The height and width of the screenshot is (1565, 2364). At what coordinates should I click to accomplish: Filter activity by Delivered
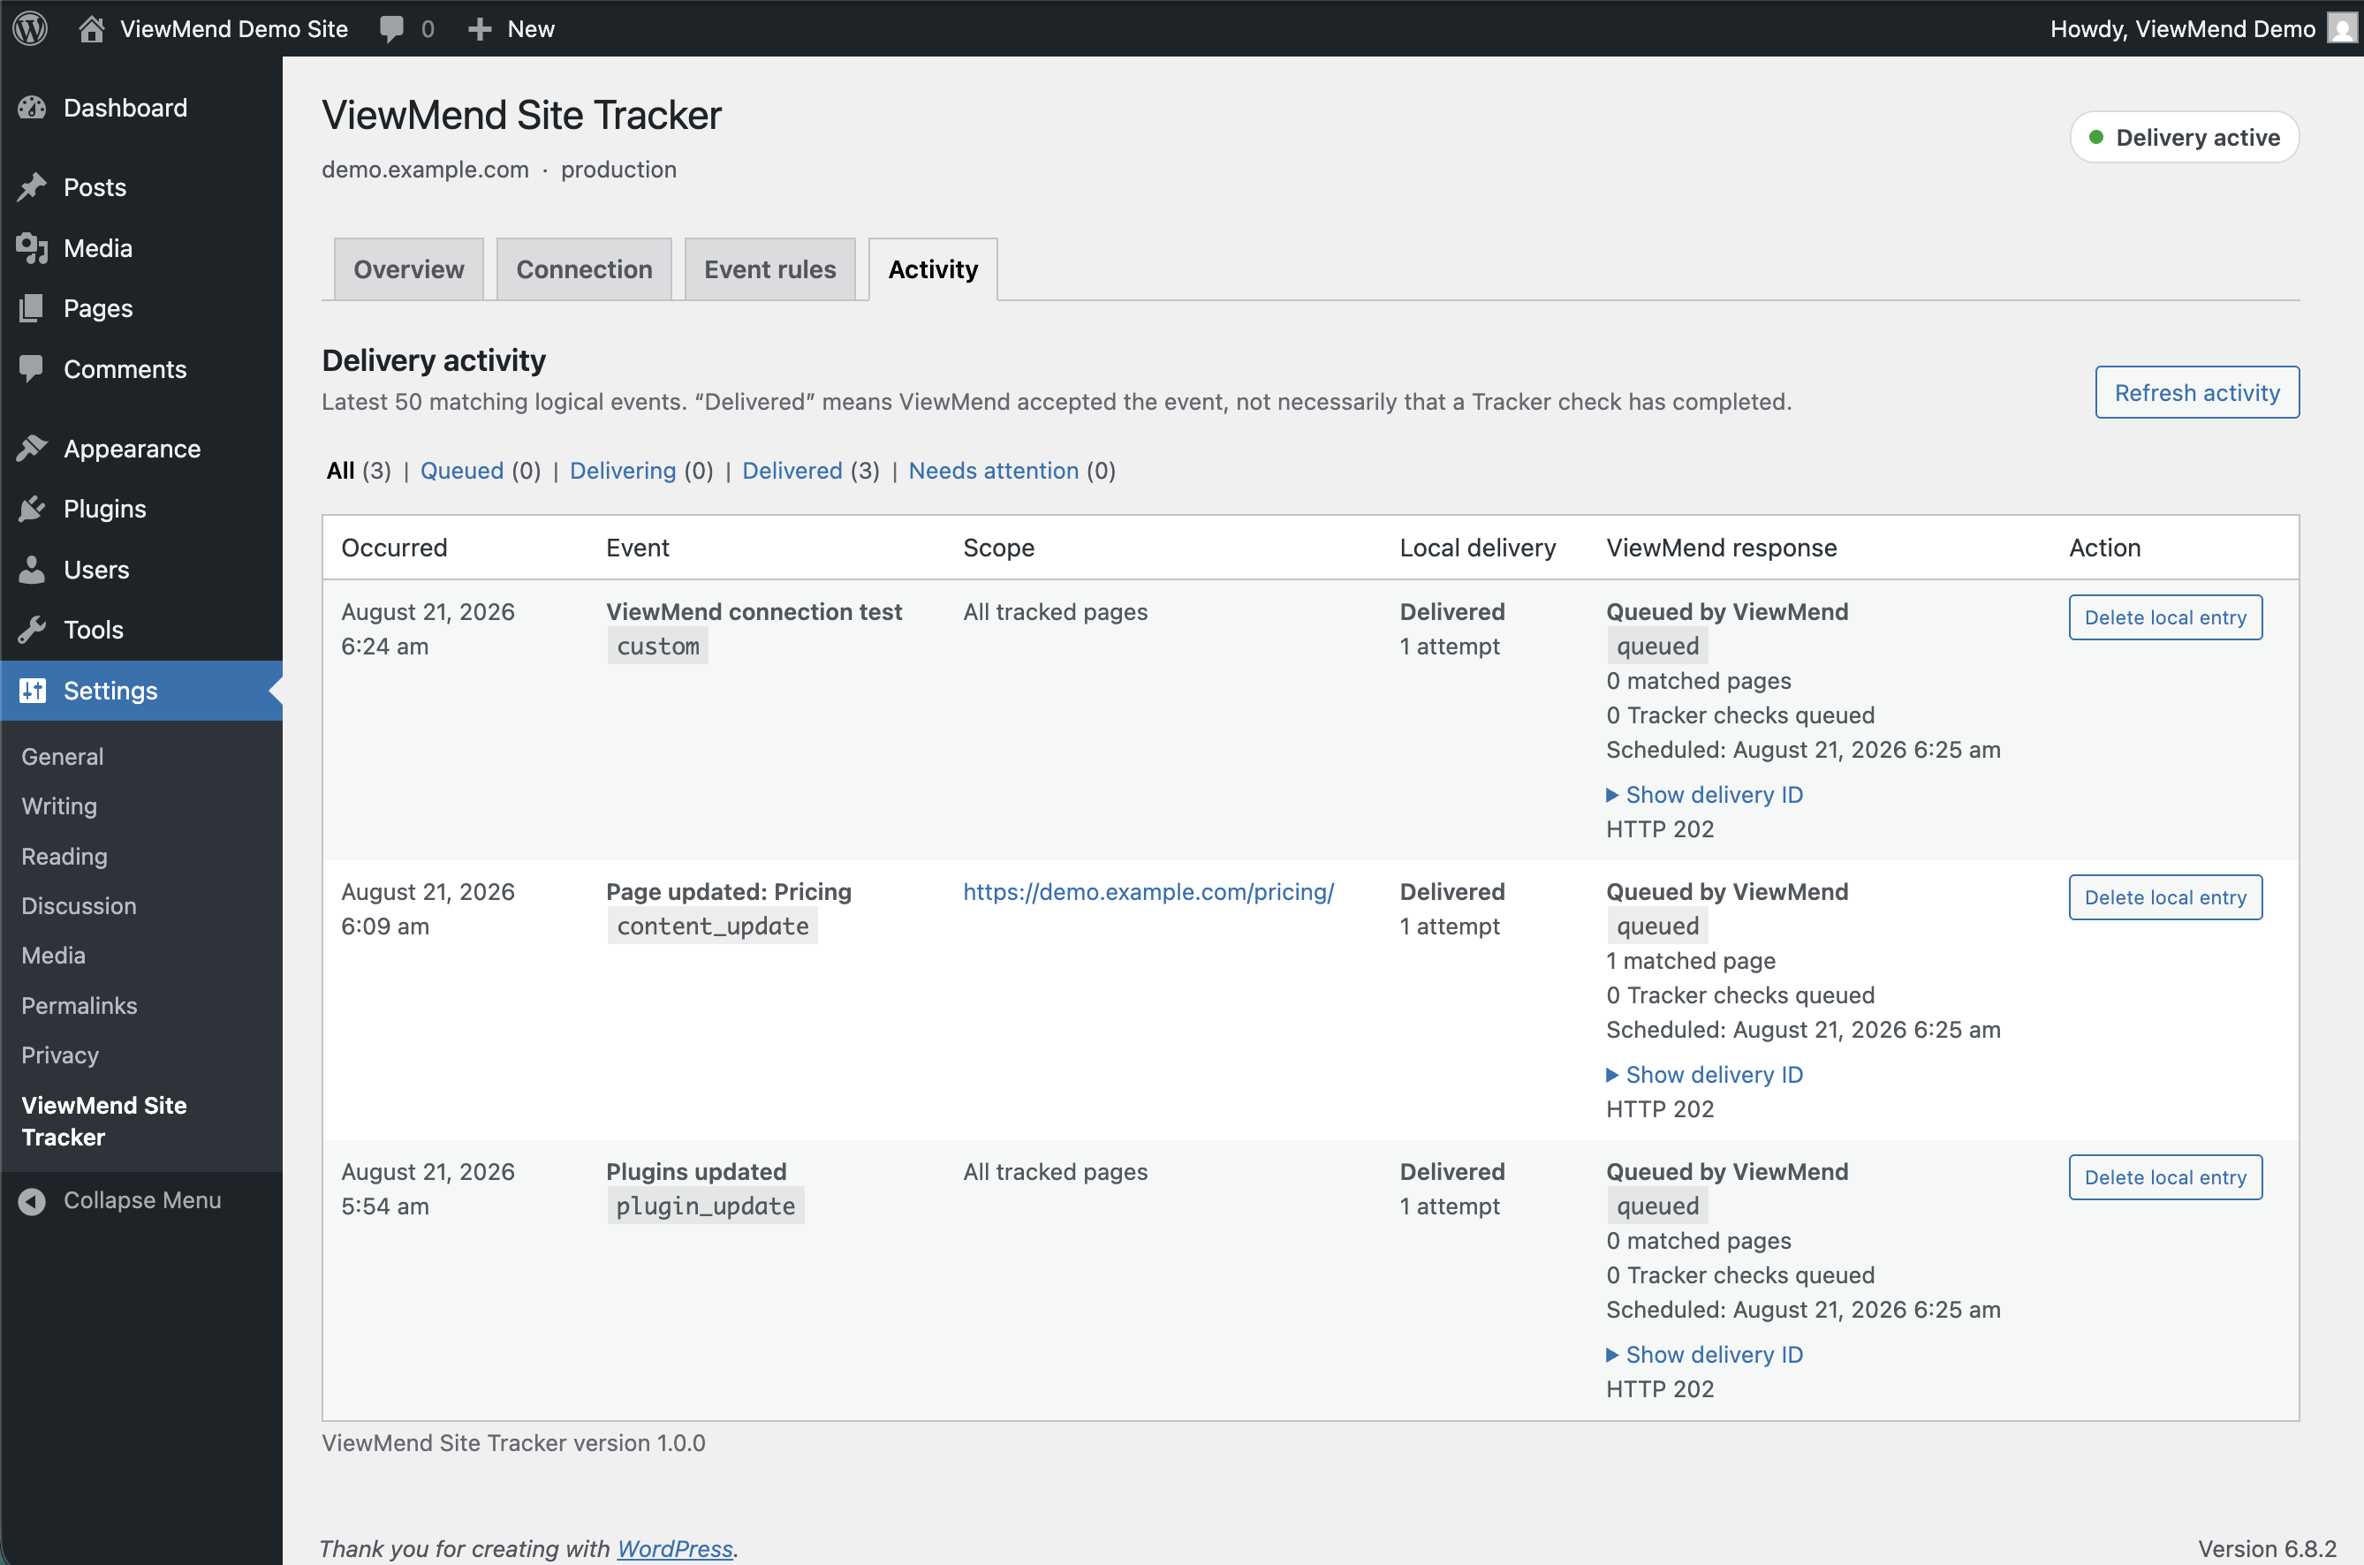792,470
